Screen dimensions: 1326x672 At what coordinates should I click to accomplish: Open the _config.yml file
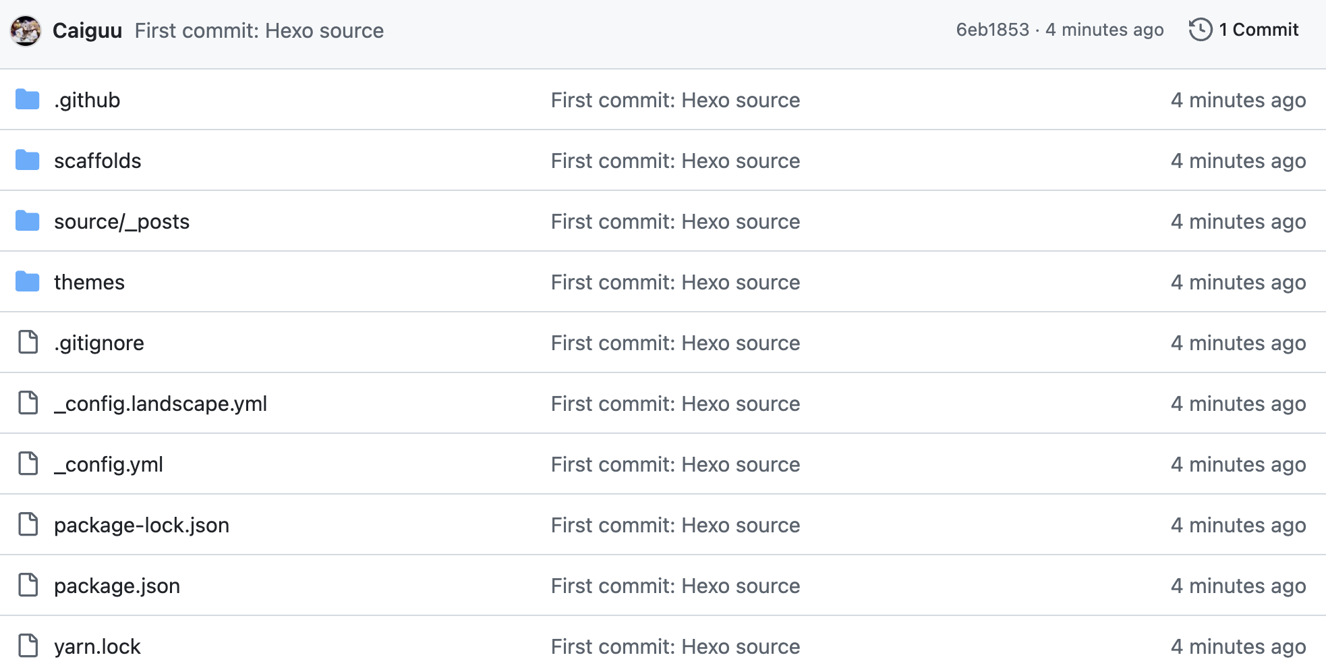(109, 464)
